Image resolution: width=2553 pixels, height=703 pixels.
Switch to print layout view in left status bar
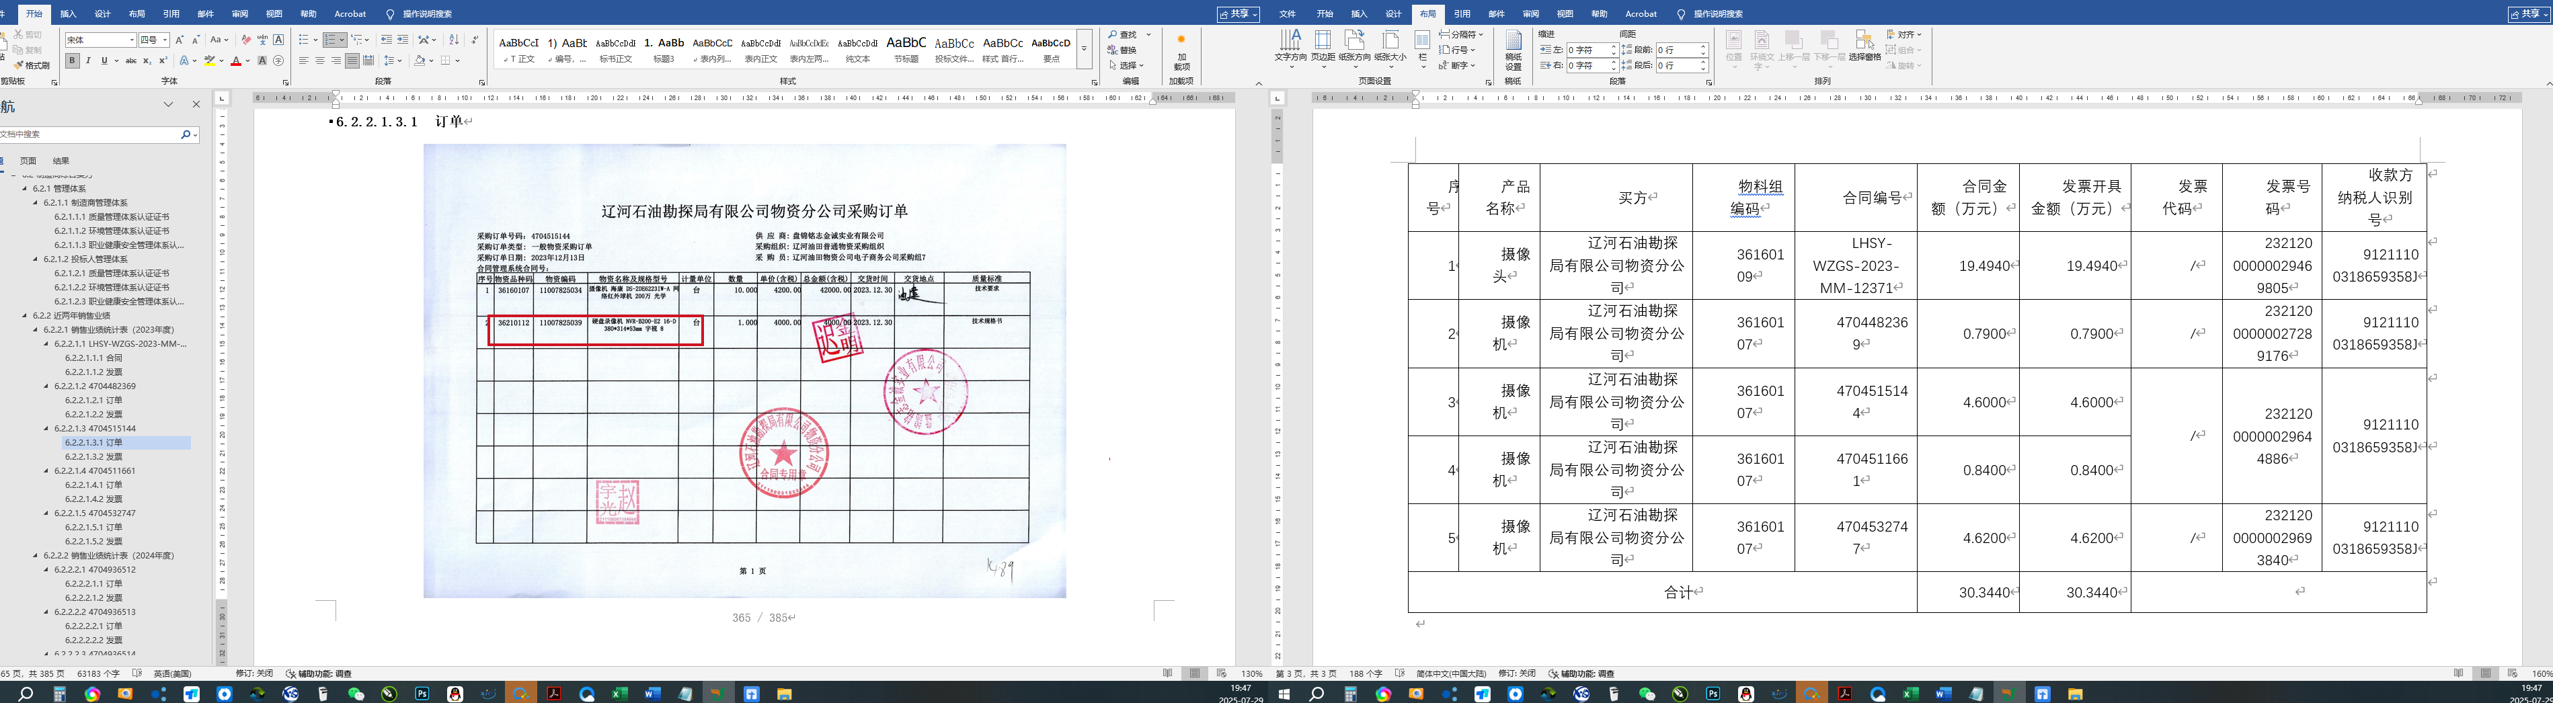pos(1195,673)
